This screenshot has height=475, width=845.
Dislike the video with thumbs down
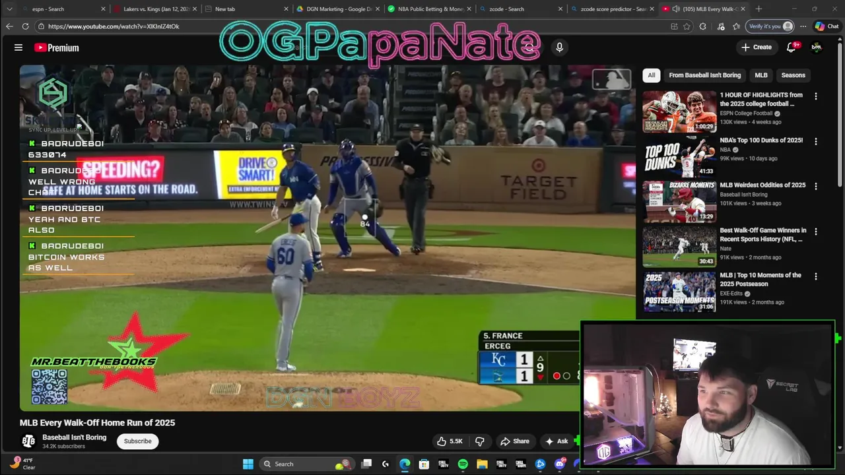(480, 441)
